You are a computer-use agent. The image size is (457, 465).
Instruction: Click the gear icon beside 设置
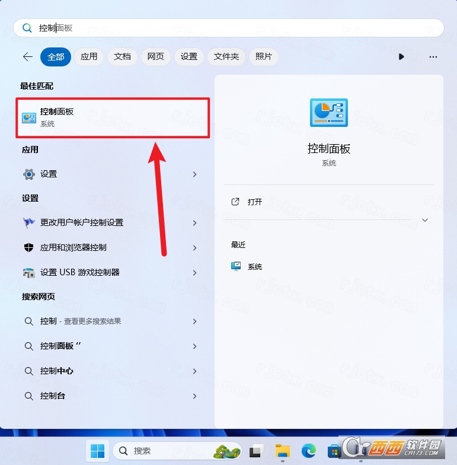(x=28, y=174)
